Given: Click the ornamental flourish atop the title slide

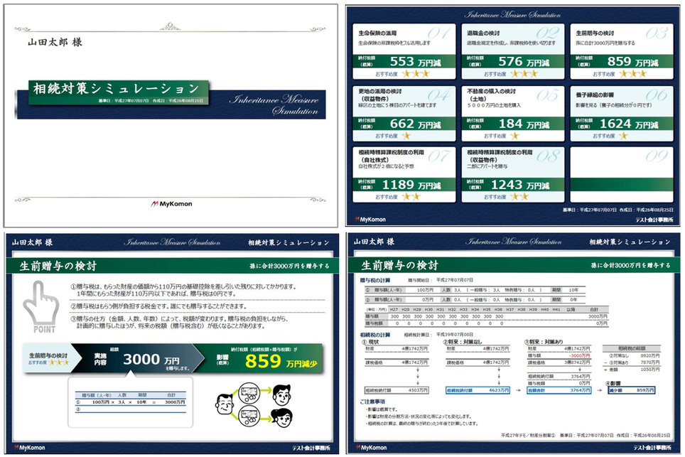Looking at the screenshot, I should (171, 27).
